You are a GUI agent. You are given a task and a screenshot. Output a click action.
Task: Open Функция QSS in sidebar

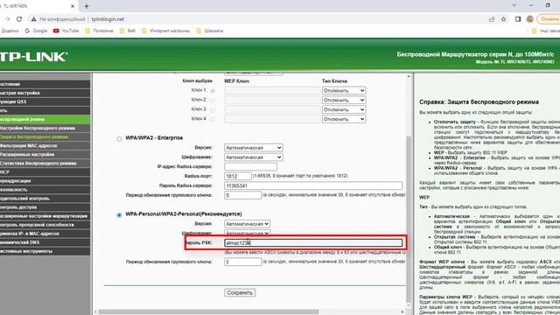(x=45, y=101)
